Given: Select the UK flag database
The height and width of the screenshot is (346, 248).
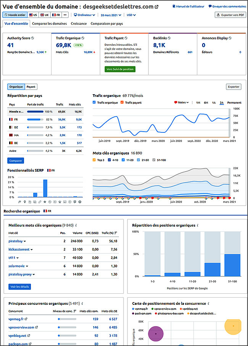Looking at the screenshot, I should click(45, 15).
